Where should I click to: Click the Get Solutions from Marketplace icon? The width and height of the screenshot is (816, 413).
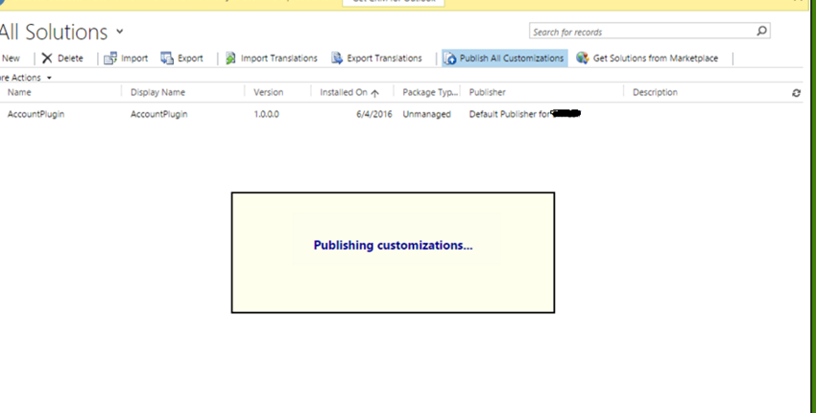(583, 59)
